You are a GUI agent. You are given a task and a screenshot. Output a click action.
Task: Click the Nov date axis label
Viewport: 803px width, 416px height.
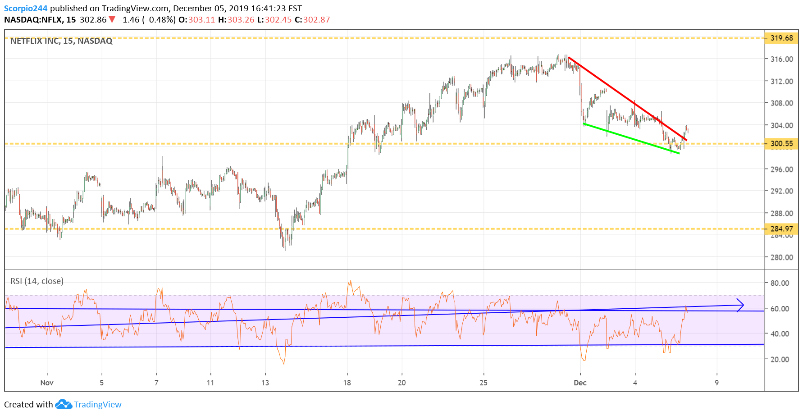pyautogui.click(x=47, y=383)
